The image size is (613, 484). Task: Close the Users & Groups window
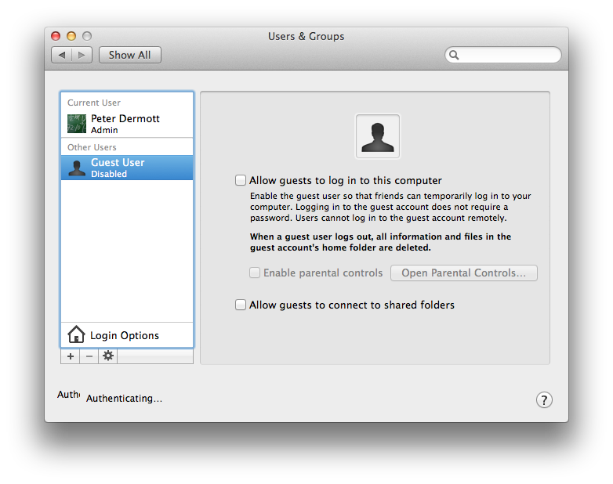coord(56,36)
